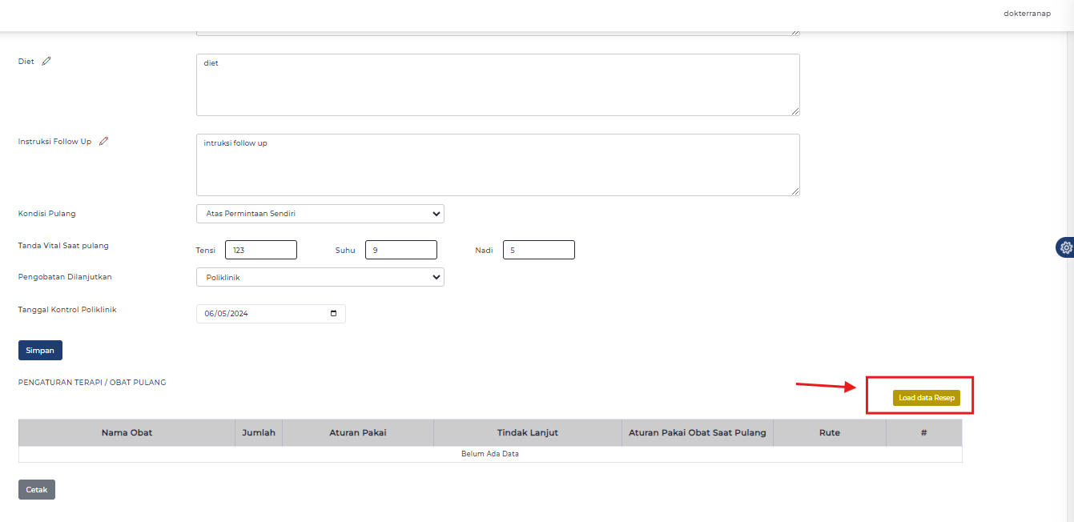This screenshot has width=1074, height=522.
Task: Click the Cetak button
Action: click(x=36, y=489)
